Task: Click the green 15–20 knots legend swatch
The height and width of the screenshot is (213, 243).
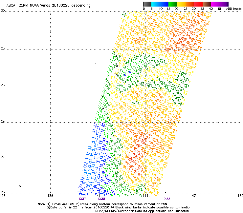Action: click(x=173, y=4)
